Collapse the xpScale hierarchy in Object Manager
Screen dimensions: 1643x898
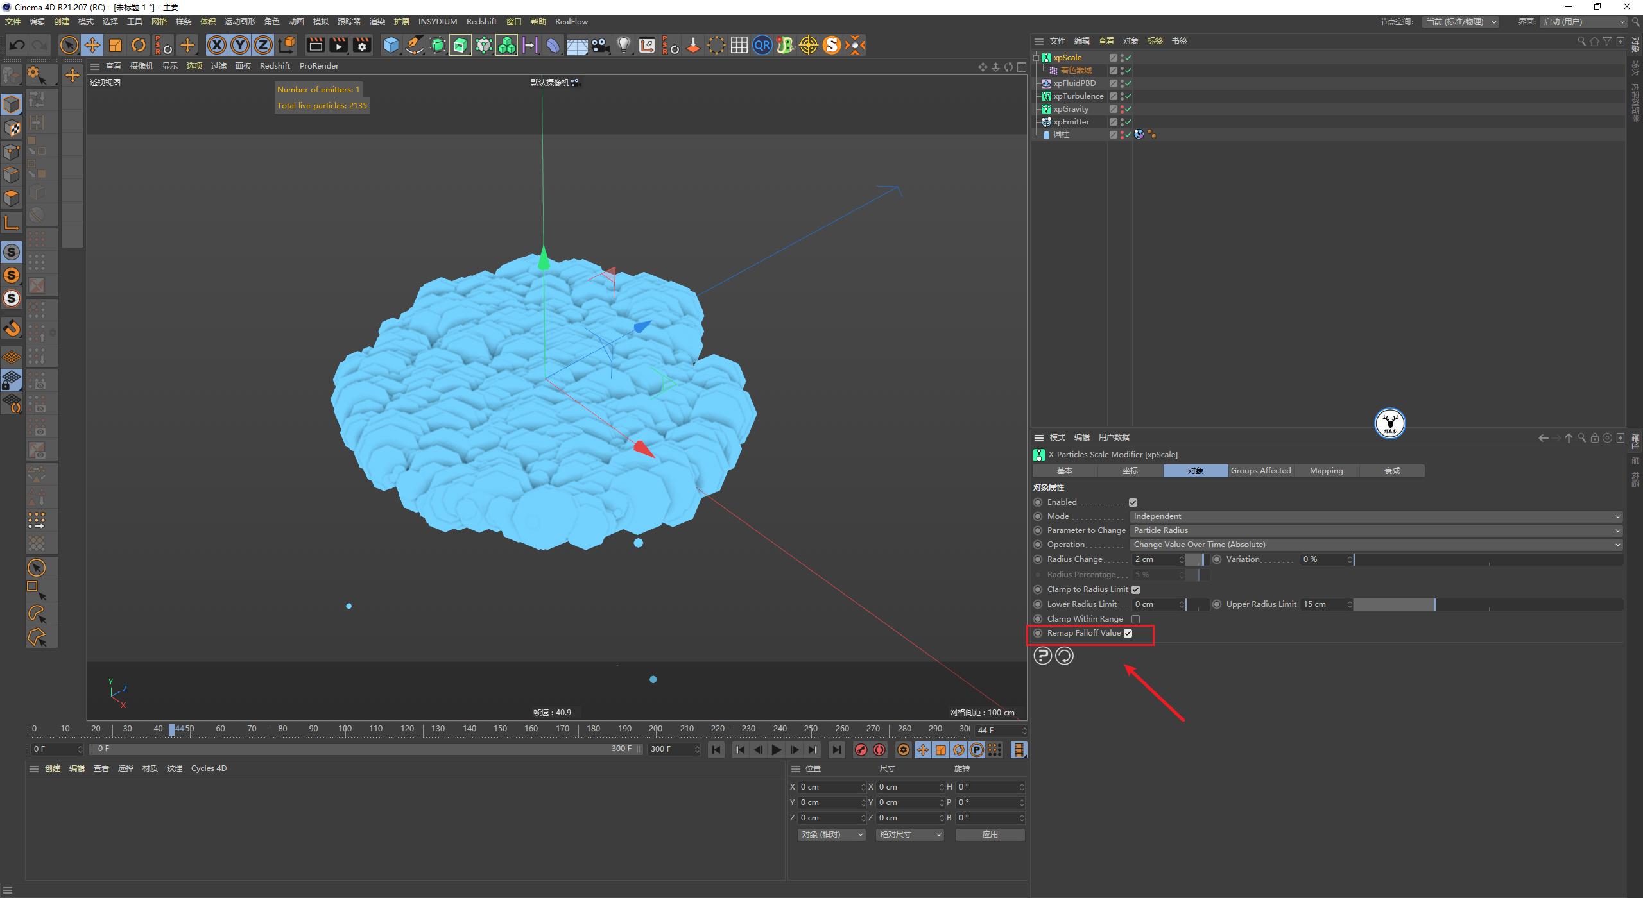[1036, 58]
